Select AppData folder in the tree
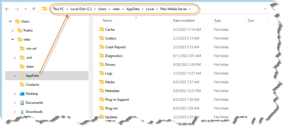Viewport: 284px width, 127px height. coord(32,76)
